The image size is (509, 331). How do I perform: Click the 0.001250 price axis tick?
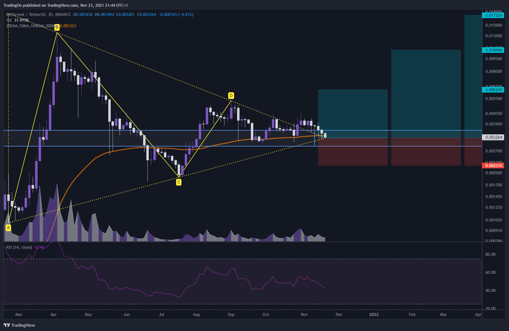click(x=494, y=207)
